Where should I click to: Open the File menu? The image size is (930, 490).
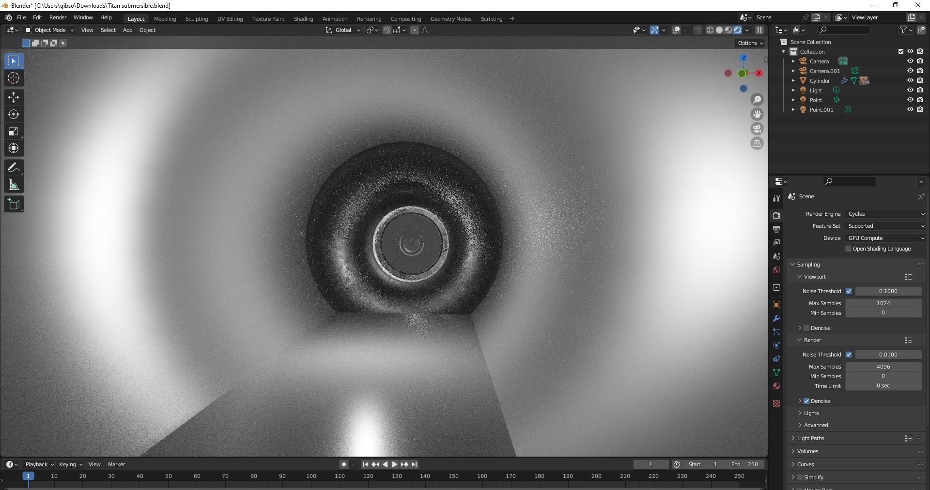[x=21, y=17]
